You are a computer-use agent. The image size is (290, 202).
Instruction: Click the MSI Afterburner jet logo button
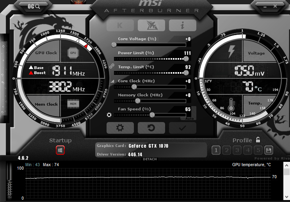(x=151, y=25)
